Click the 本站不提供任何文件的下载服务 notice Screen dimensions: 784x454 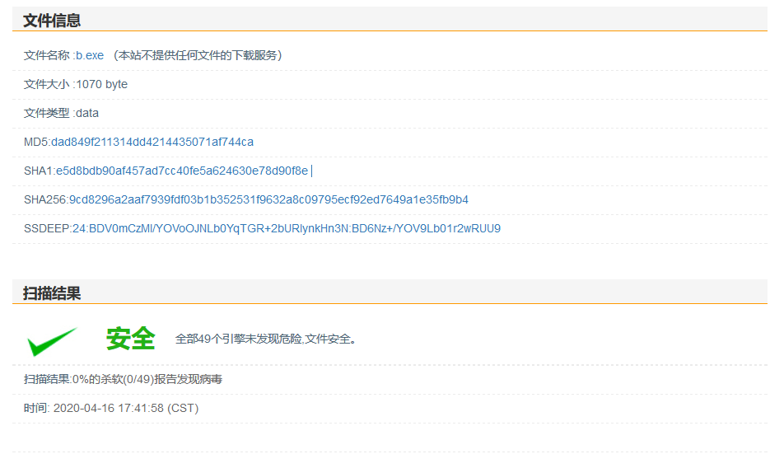(x=198, y=55)
